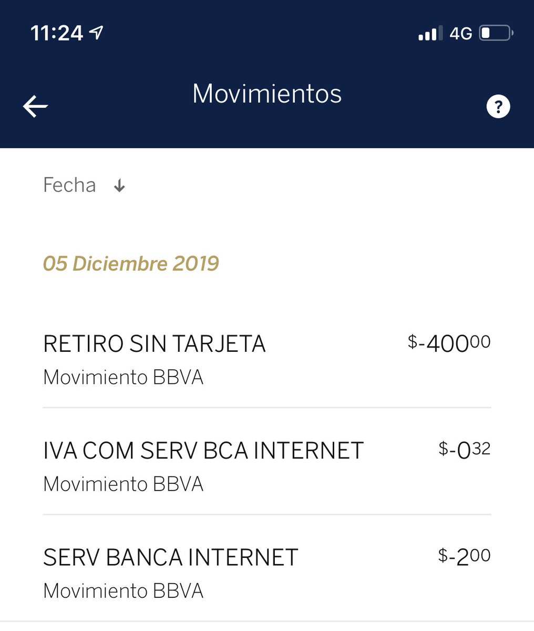This screenshot has width=534, height=631.
Task: Tap the 05 Diciembre 2019 date header
Action: coord(131,263)
